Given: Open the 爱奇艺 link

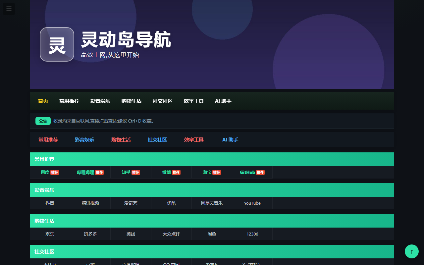Looking at the screenshot, I should point(131,203).
